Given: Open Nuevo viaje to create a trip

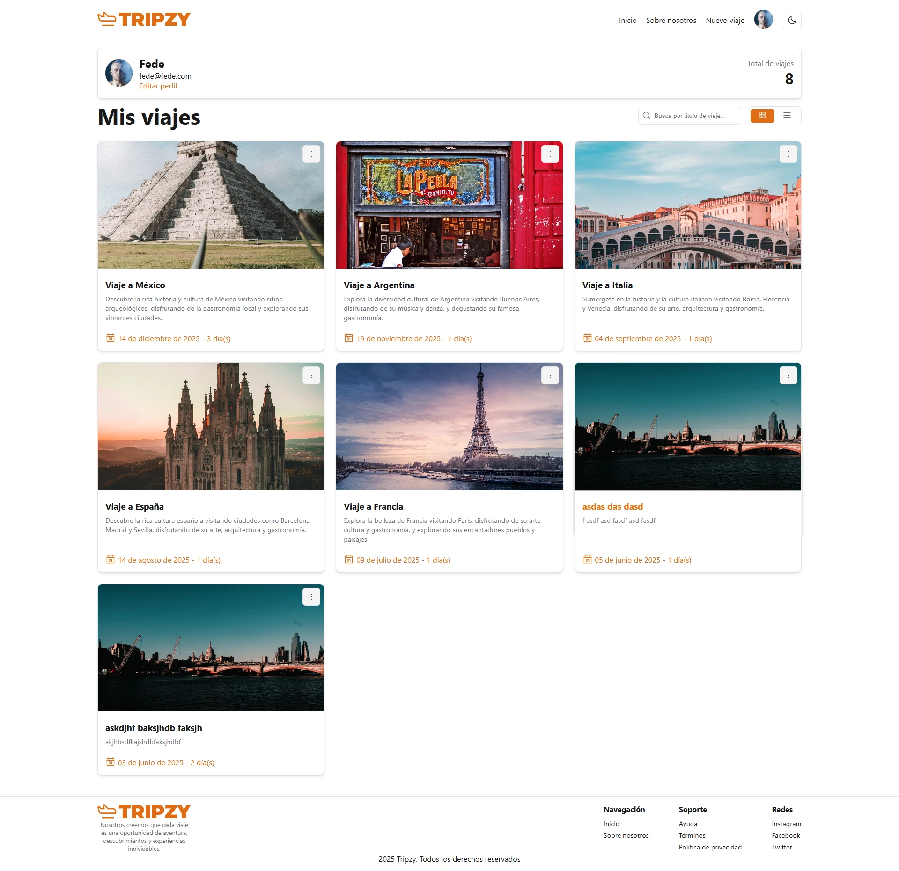Looking at the screenshot, I should (x=724, y=20).
